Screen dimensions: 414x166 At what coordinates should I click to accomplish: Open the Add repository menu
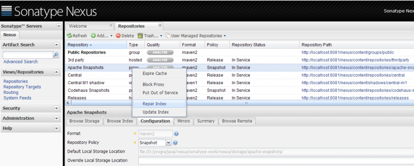[x=101, y=36]
